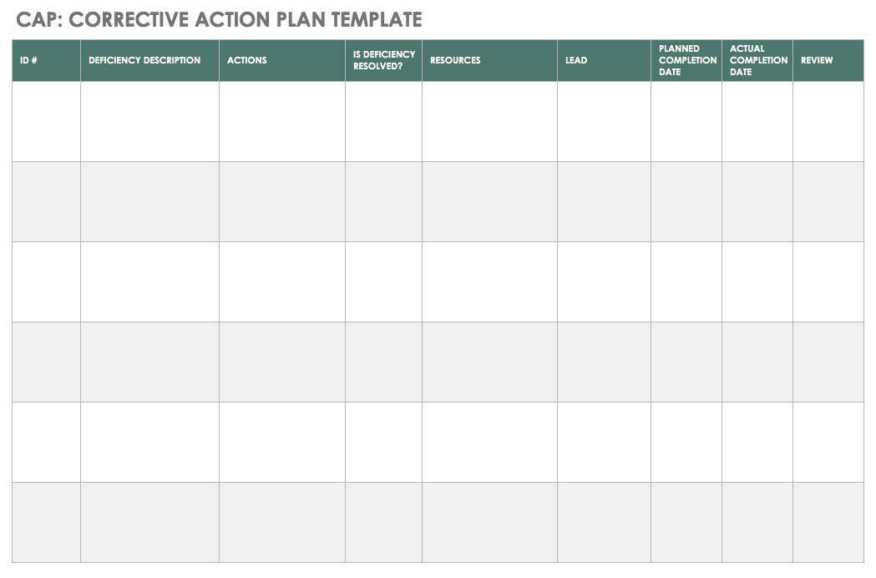
Task: Select last row Planned Completion Date cell
Action: 686,522
